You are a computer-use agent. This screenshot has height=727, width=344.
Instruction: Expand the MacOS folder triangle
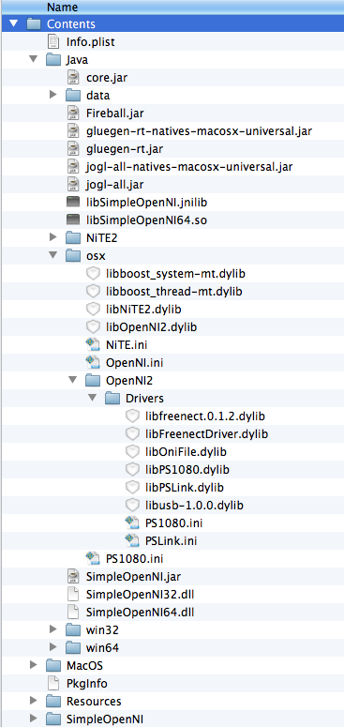tap(33, 665)
